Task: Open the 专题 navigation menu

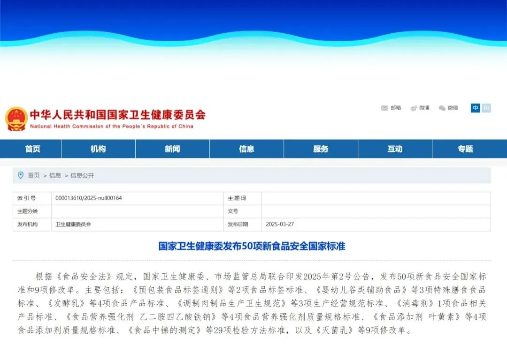Action: [465, 149]
